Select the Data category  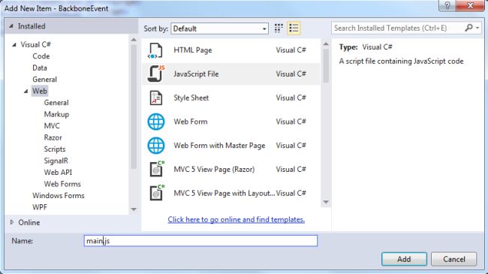click(40, 68)
